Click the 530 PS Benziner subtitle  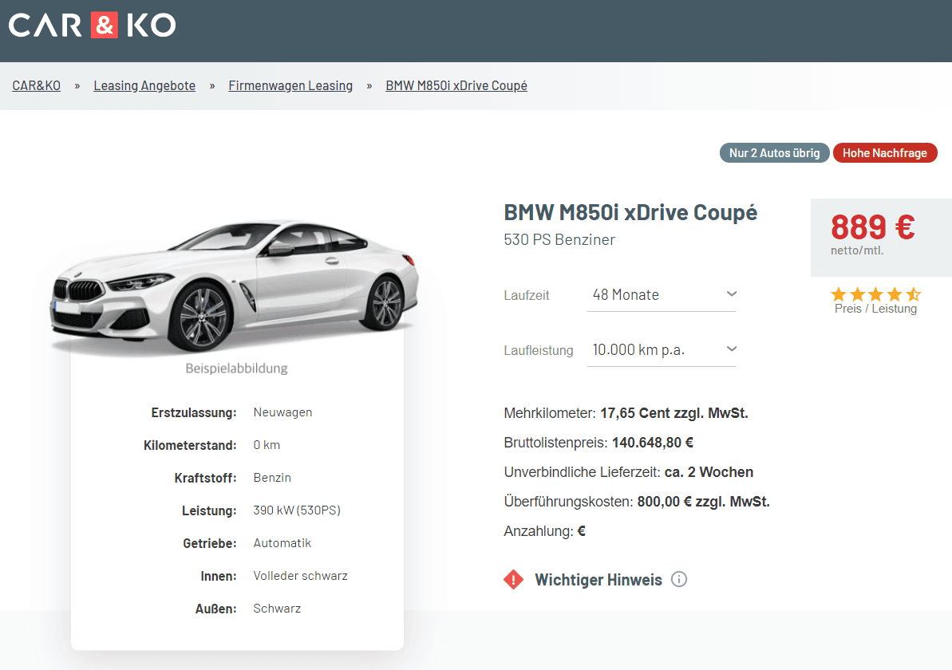559,240
